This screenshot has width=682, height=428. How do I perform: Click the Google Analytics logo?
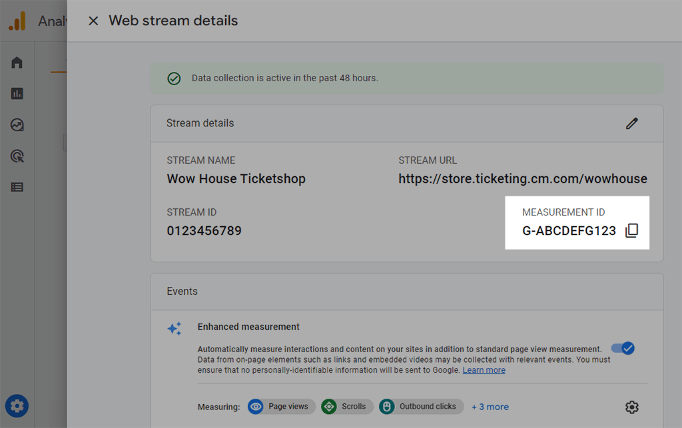(17, 21)
